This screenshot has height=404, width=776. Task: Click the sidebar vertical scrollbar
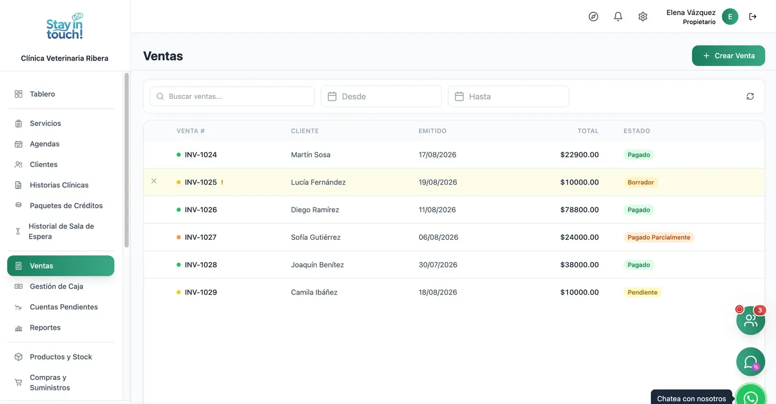127,160
